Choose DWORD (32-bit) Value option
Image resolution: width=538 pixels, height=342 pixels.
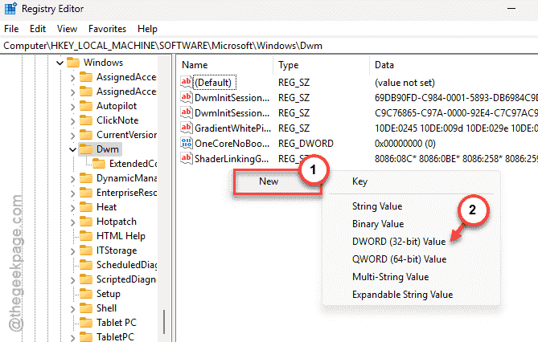pos(399,242)
